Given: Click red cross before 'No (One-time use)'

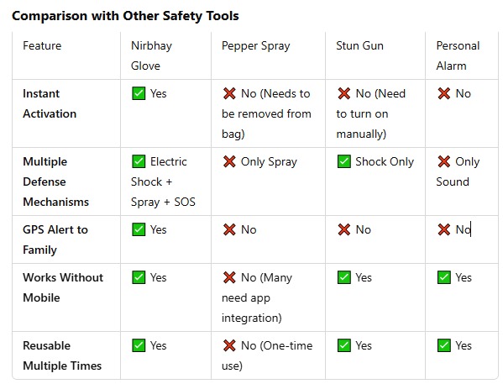Looking at the screenshot, I should click(x=229, y=345).
